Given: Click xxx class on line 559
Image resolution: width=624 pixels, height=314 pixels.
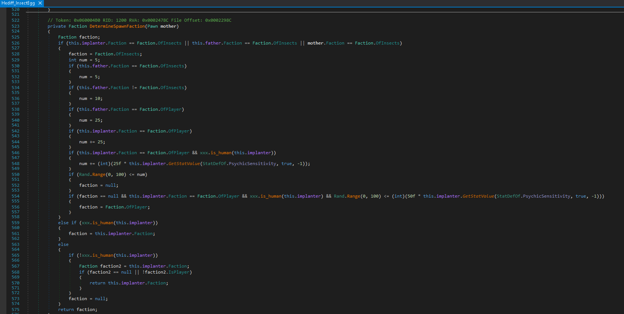Looking at the screenshot, I should pyautogui.click(x=86, y=223).
